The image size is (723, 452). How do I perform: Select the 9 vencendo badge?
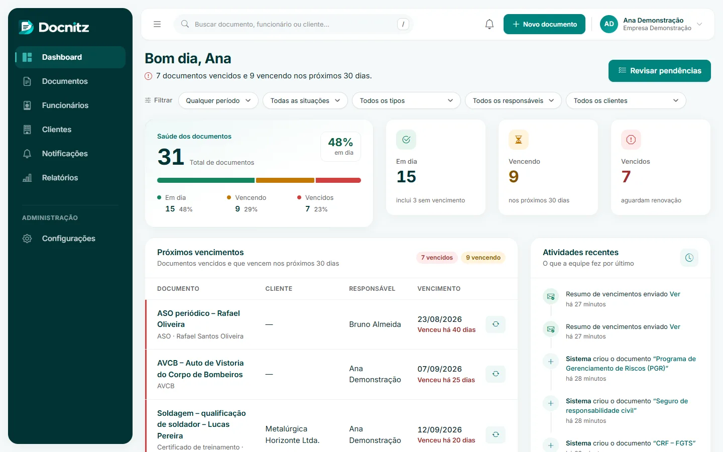483,258
